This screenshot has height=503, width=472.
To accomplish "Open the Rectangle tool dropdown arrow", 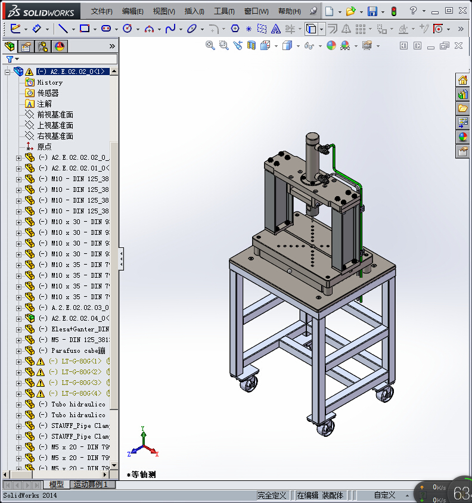I will (x=95, y=29).
